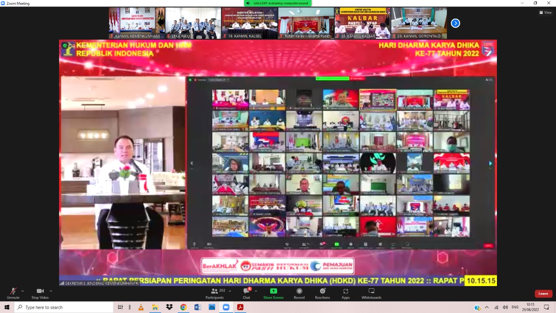This screenshot has height=313, width=556.
Task: Leave the meeting
Action: click(543, 293)
